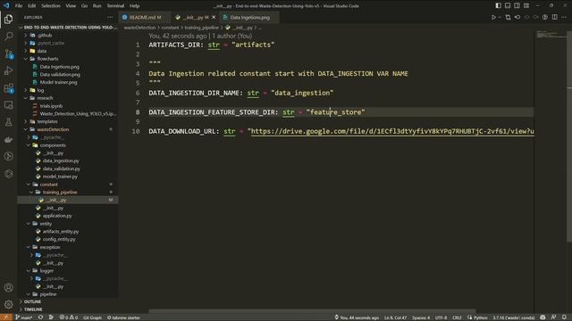Open Customize Layout icon in title bar
This screenshot has height=321, width=572.
pyautogui.click(x=526, y=6)
